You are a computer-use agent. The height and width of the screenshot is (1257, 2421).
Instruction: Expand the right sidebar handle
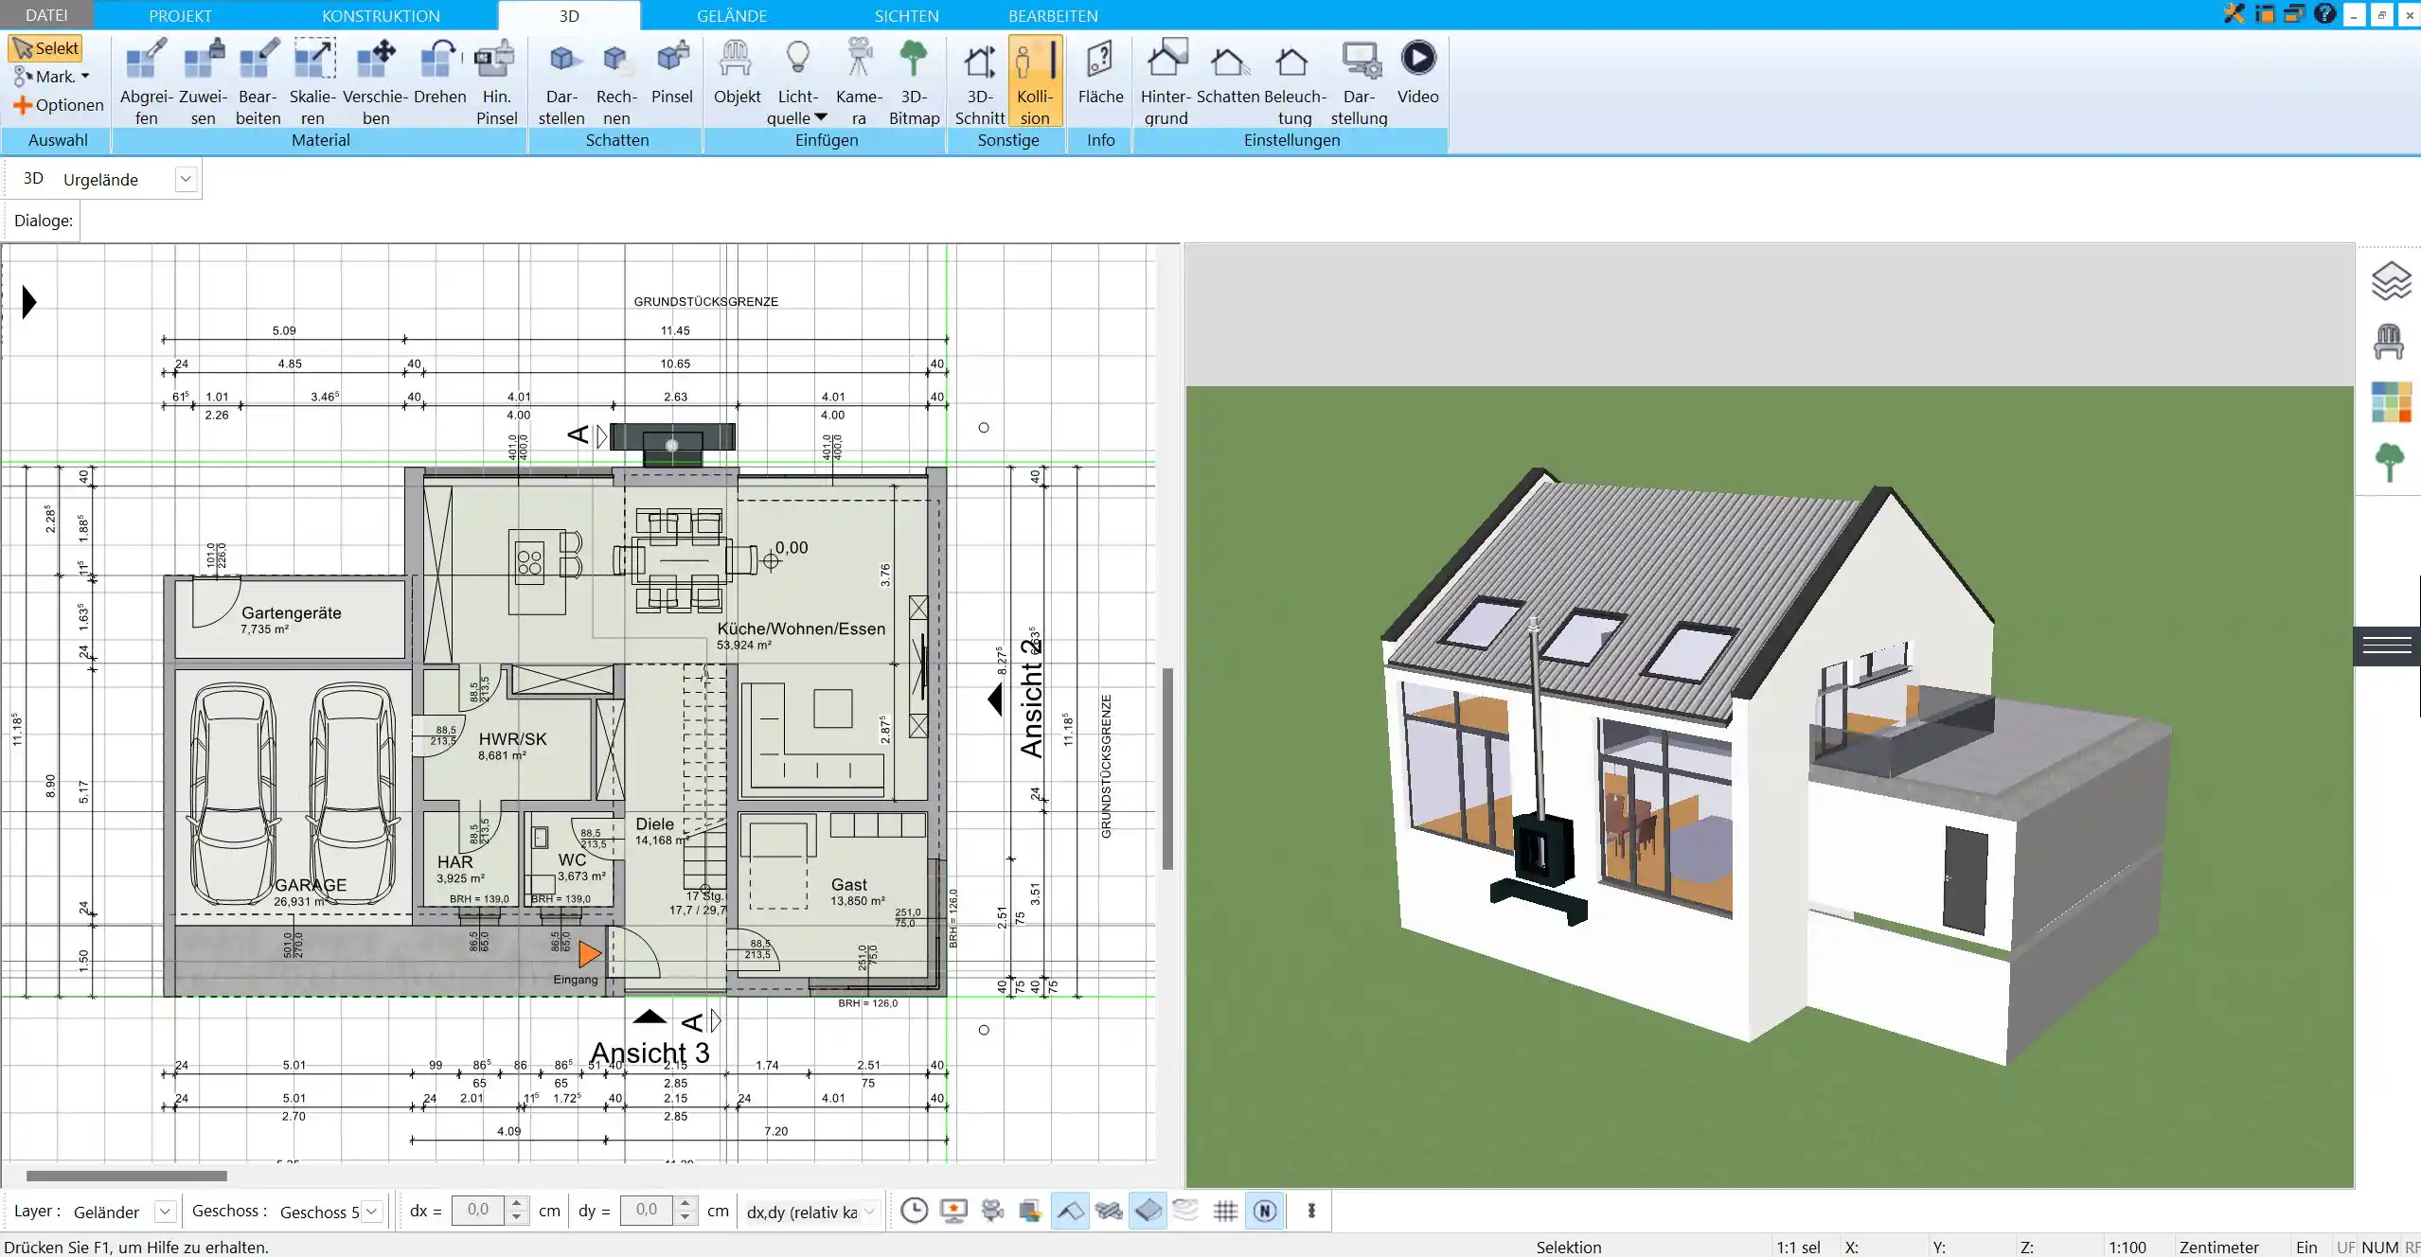[2387, 646]
